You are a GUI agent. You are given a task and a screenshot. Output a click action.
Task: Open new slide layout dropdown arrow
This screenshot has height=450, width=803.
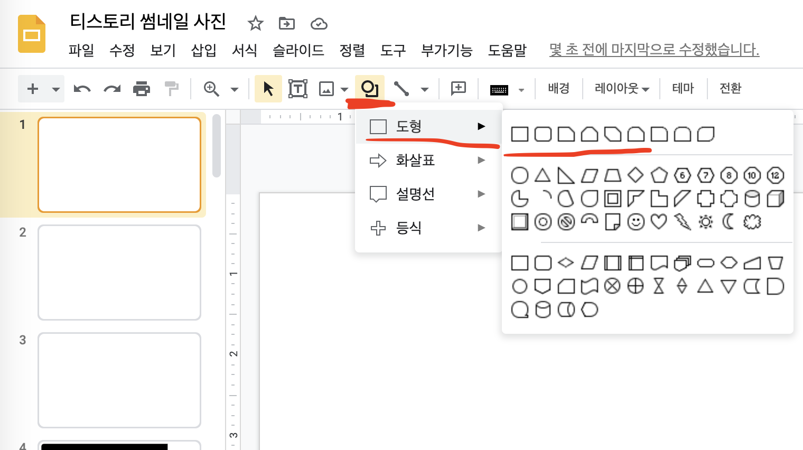[55, 89]
